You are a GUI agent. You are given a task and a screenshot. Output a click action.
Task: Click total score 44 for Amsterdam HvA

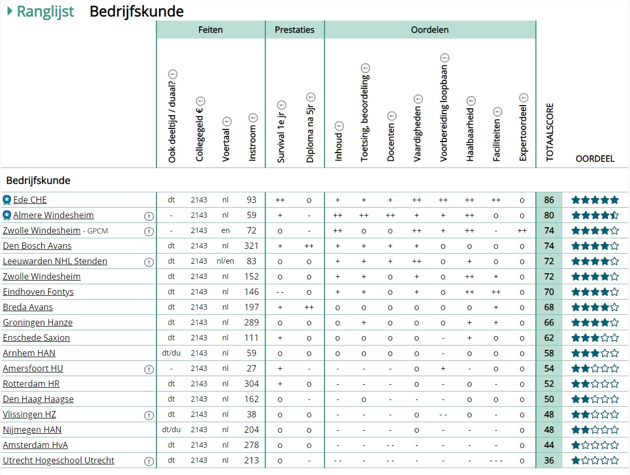(549, 445)
